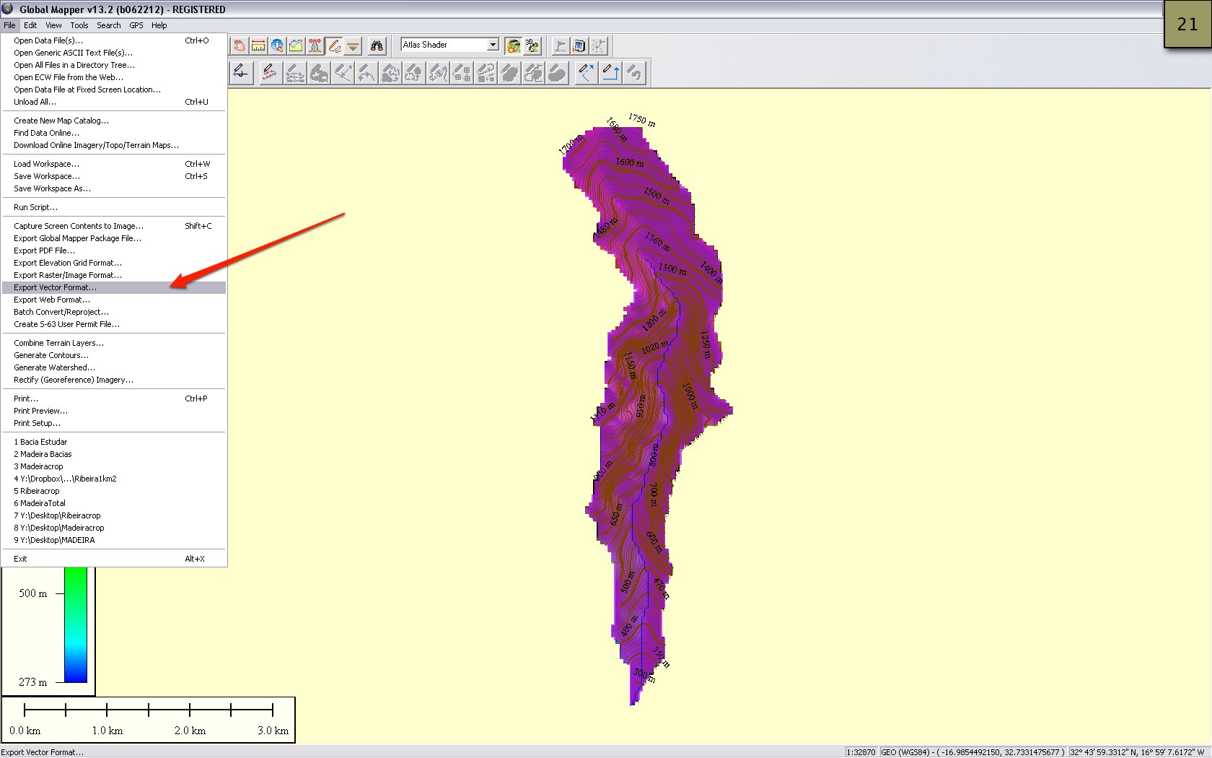Open the GPS menu
1212x758 pixels.
coord(136,25)
